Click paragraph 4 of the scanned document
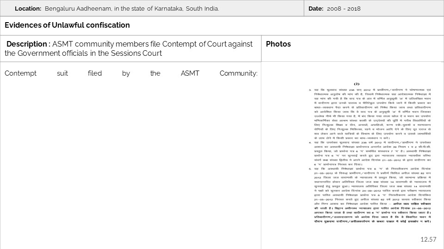The width and height of the screenshot is (444, 249). [370, 153]
